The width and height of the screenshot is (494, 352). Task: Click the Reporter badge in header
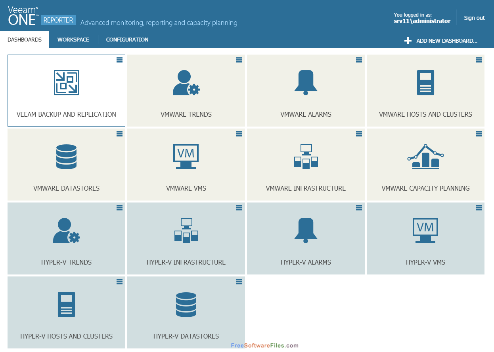(58, 20)
